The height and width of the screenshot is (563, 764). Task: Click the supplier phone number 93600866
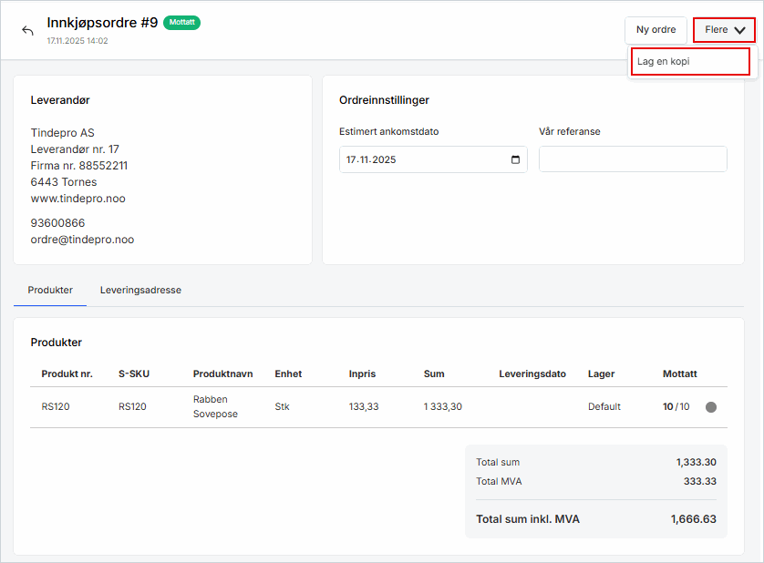tap(57, 223)
